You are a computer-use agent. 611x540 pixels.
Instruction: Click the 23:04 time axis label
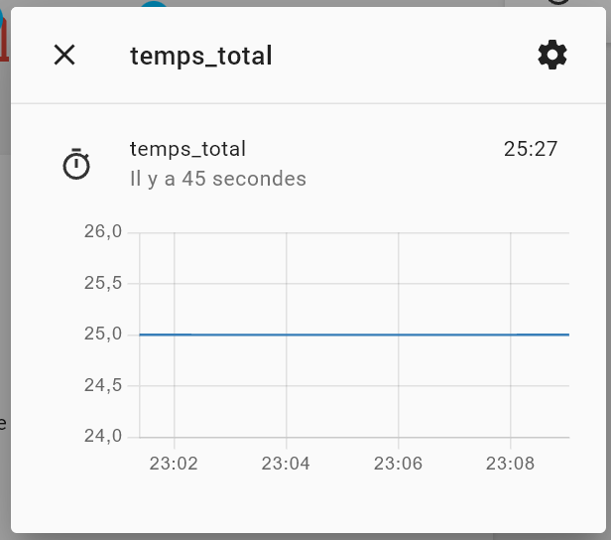click(x=286, y=464)
